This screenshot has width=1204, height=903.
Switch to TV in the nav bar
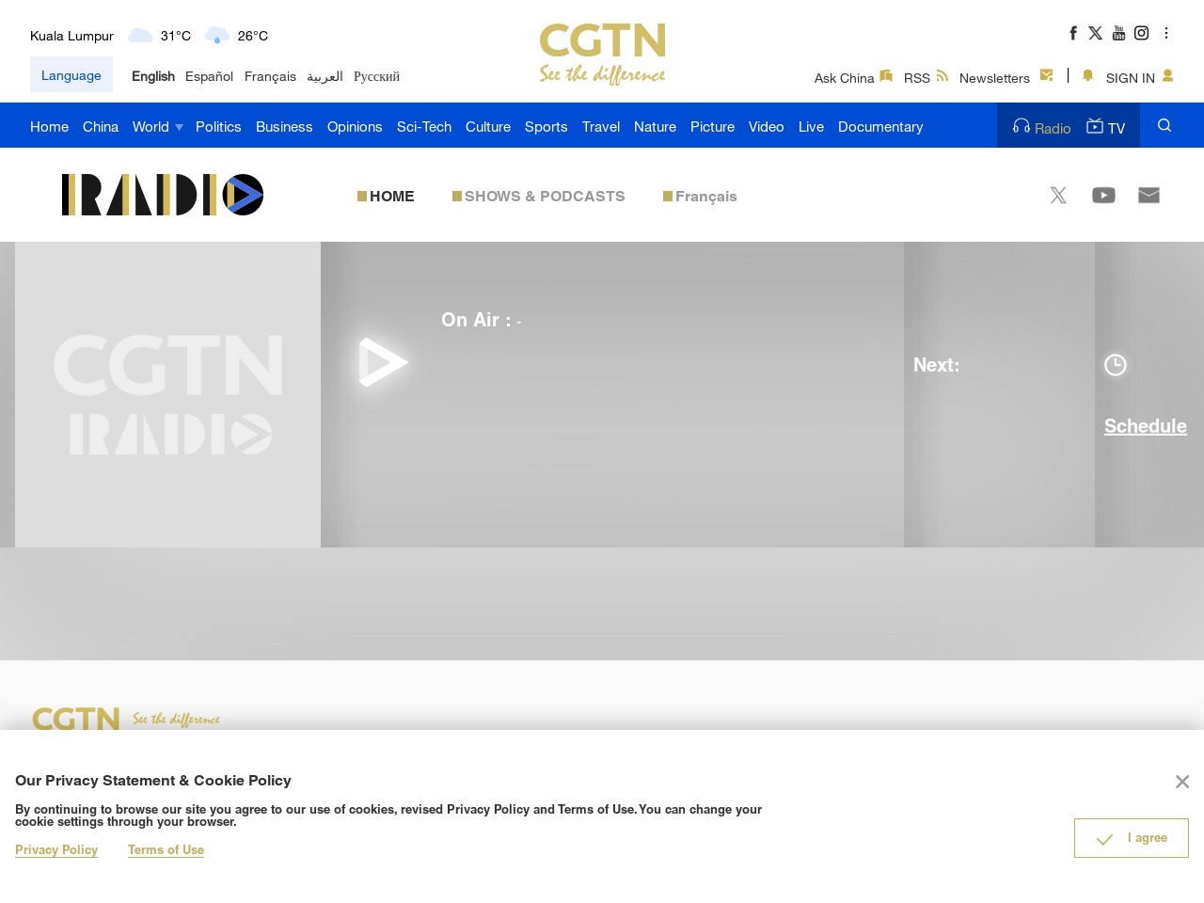(1105, 127)
